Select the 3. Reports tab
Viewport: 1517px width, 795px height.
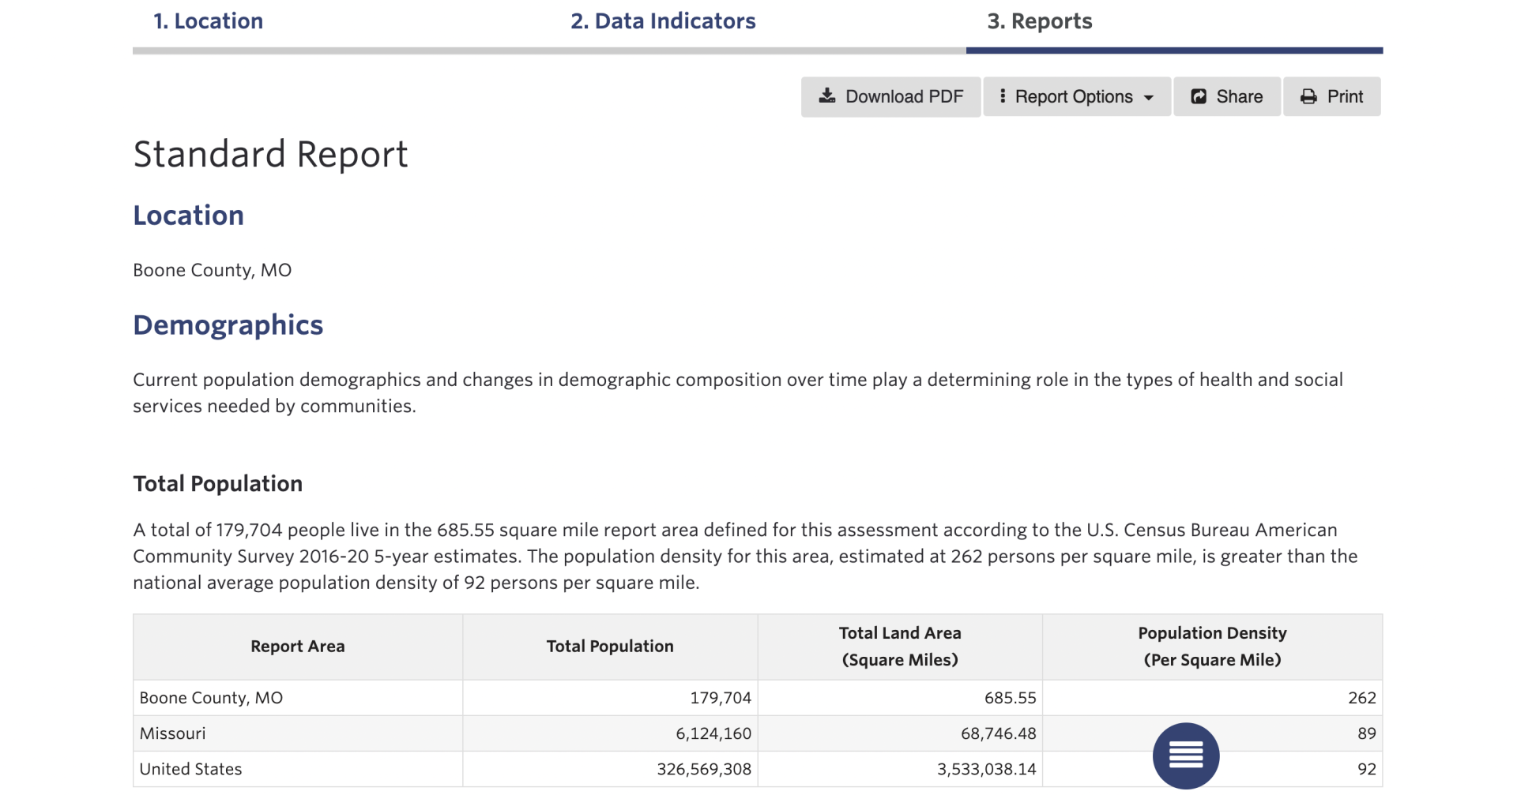pos(1039,21)
